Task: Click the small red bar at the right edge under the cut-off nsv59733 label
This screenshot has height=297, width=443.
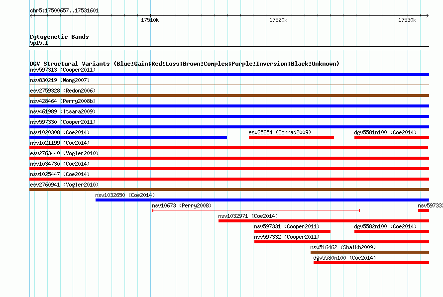Action: [x=424, y=210]
